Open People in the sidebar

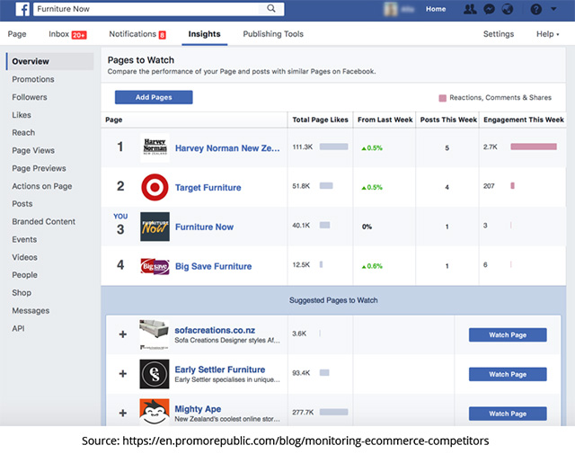point(24,275)
